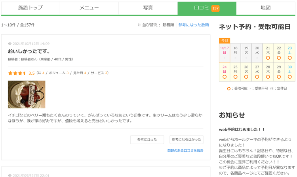Switch to the メニュー tab
The width and height of the screenshot is (297, 177).
click(89, 8)
